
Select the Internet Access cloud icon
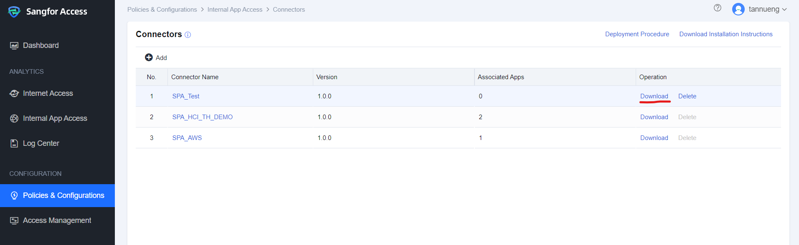pyautogui.click(x=14, y=93)
